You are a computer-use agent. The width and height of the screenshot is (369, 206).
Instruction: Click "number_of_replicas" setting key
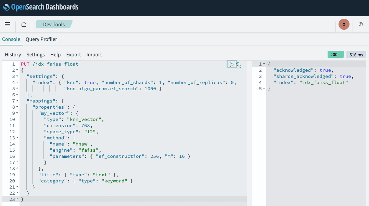pos(196,82)
